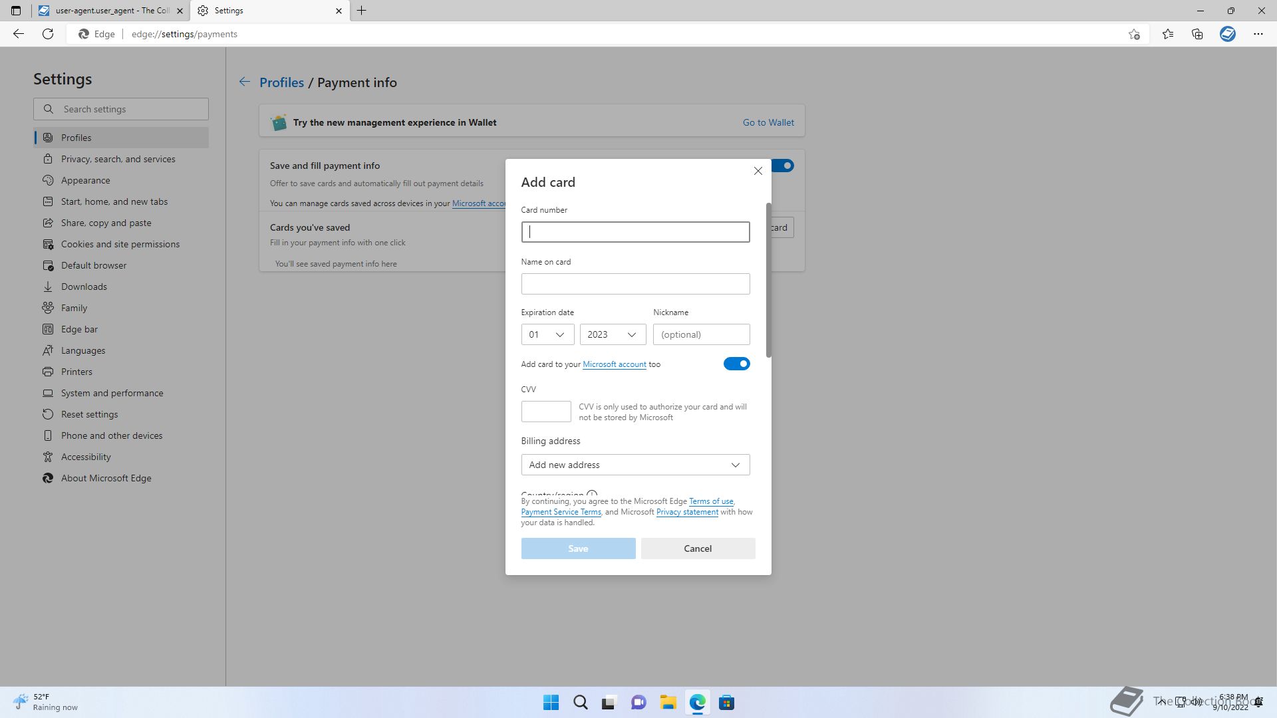This screenshot has width=1277, height=718.
Task: Open Settings and more ellipsis menu
Action: pyautogui.click(x=1258, y=34)
